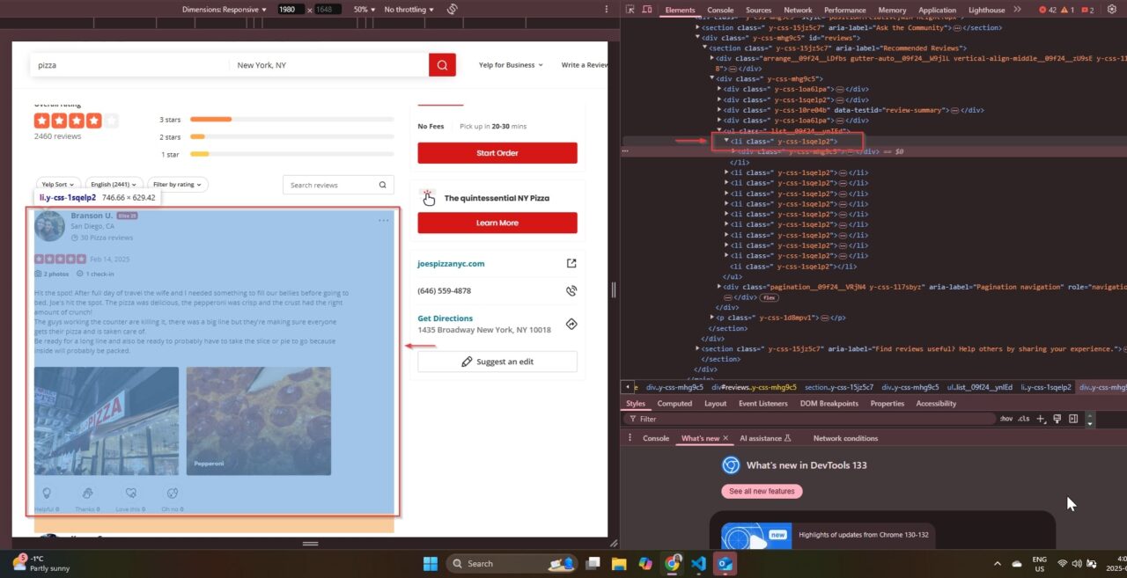This screenshot has width=1127, height=578.
Task: Click the See all new features button
Action: point(761,491)
